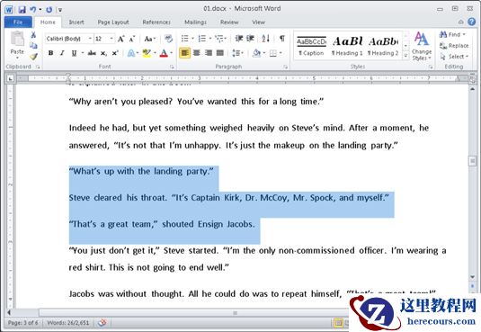Viewport: 481px width, 332px height.
Task: Switch to the View tab
Action: pyautogui.click(x=258, y=22)
